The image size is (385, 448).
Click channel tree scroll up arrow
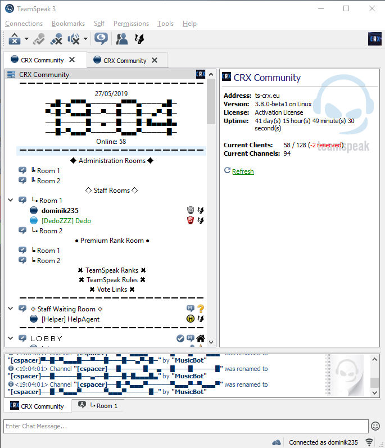211,74
